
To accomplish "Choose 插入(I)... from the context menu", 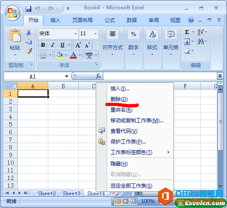I will click(135, 89).
